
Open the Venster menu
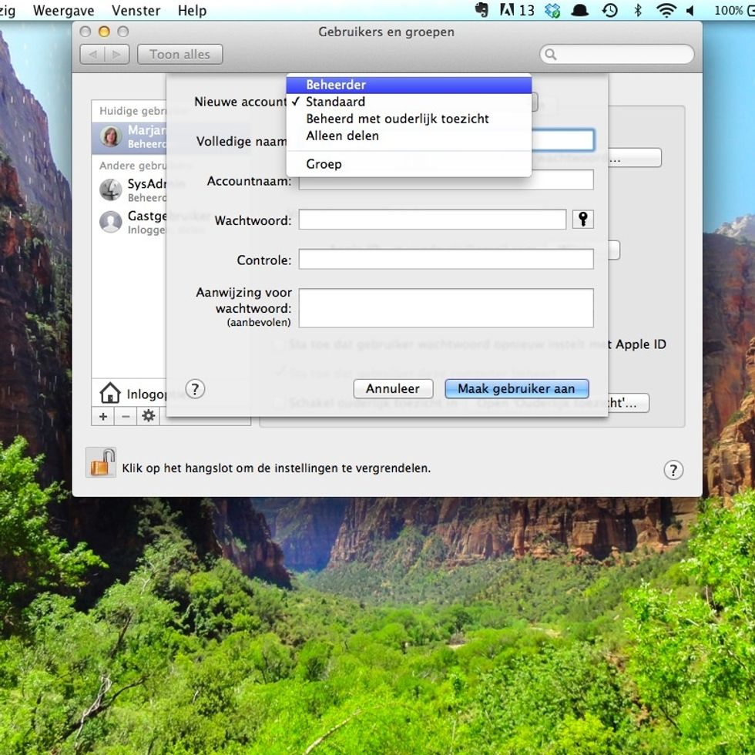136,10
